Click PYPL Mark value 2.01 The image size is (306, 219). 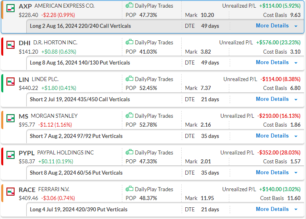(206, 161)
